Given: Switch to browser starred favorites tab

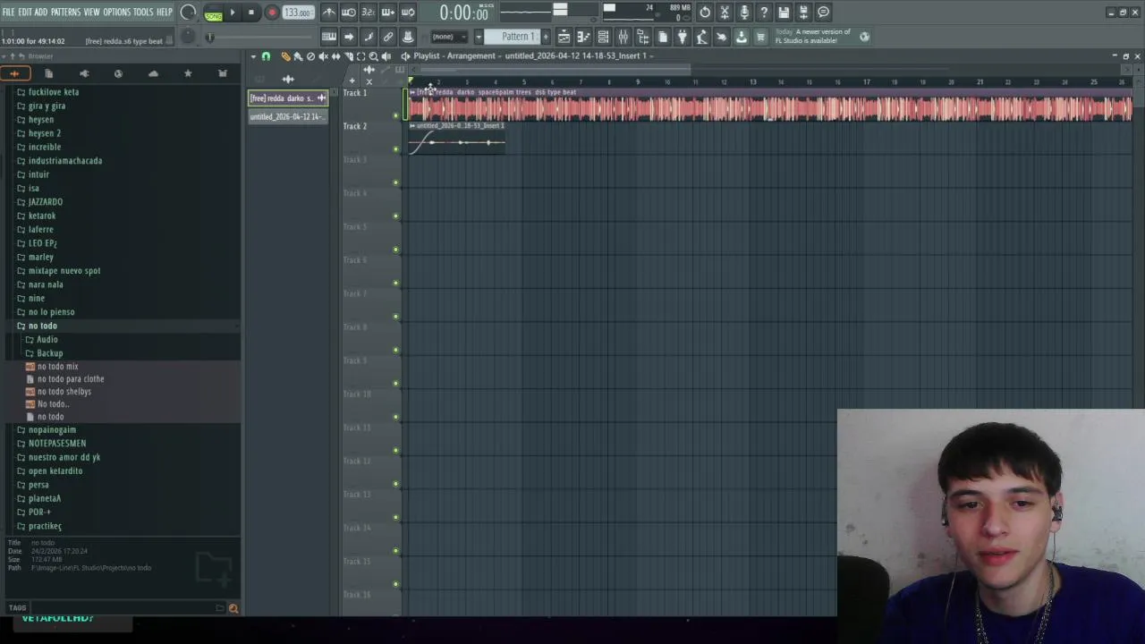Looking at the screenshot, I should click(x=188, y=73).
